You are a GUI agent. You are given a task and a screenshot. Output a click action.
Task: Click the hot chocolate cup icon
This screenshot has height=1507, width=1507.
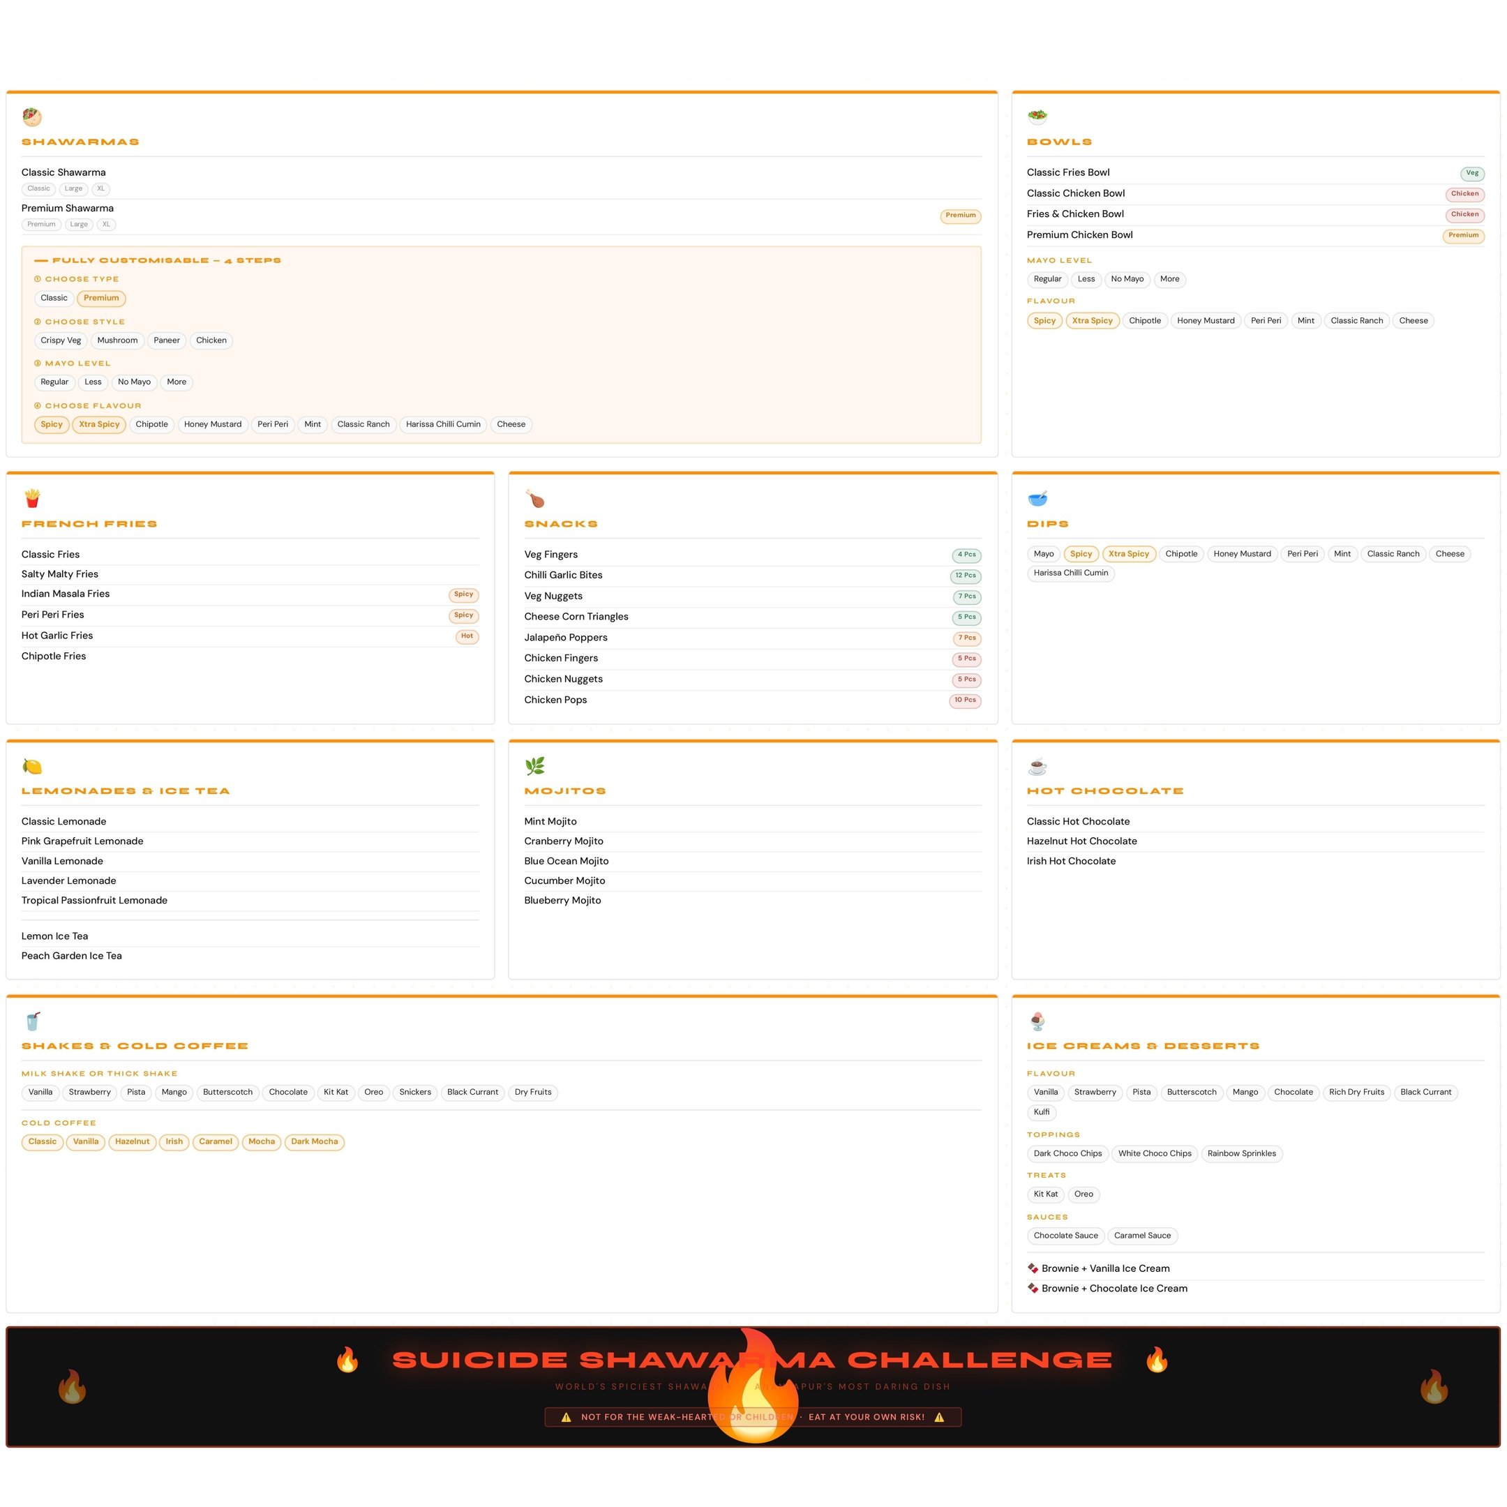click(1037, 766)
